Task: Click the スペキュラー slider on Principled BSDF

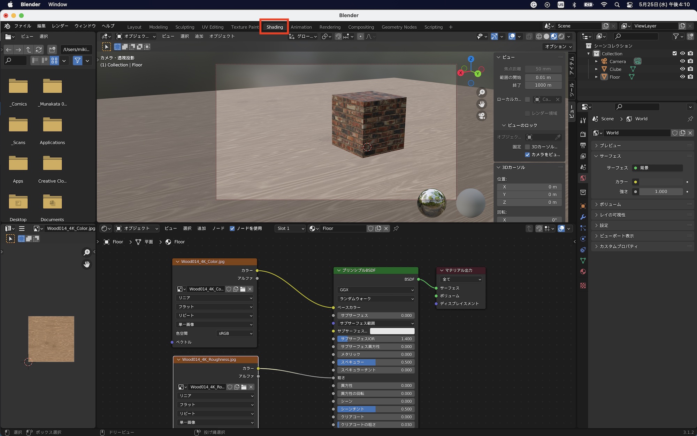Action: pos(376,362)
